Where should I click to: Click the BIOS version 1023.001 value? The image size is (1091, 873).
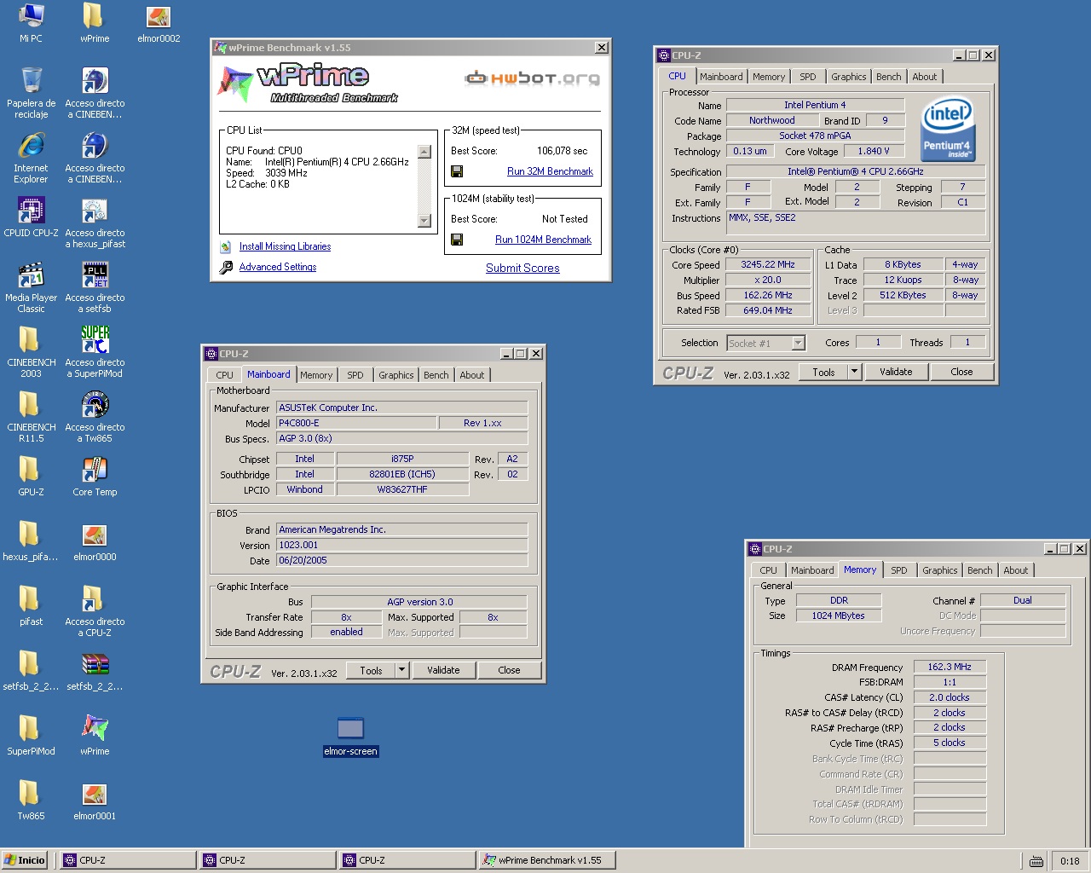click(401, 545)
